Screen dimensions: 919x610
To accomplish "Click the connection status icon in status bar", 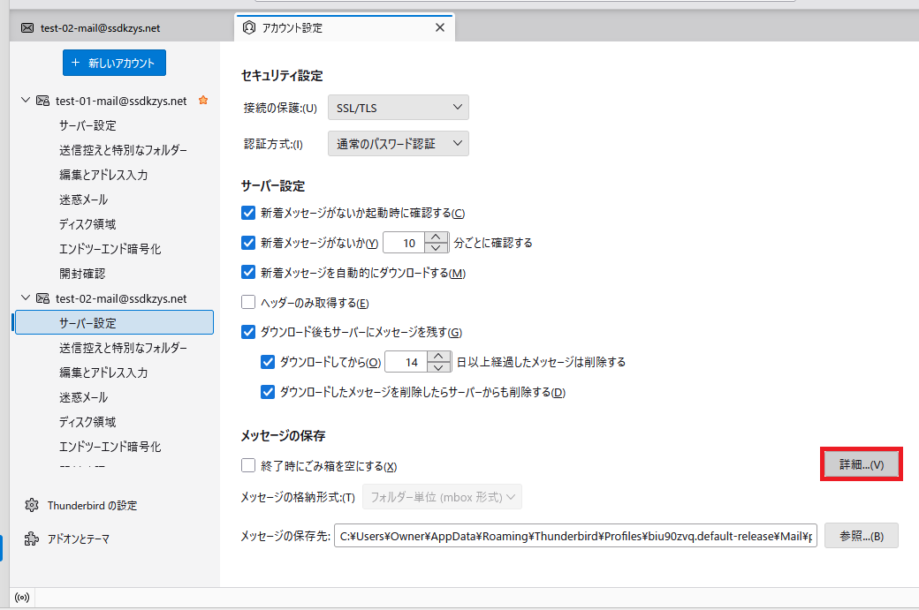I will [22, 598].
